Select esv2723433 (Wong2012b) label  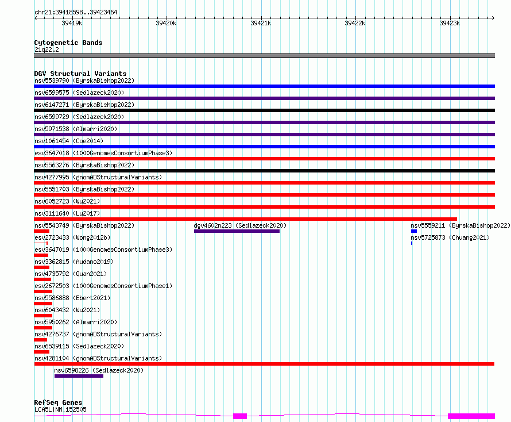72,237
